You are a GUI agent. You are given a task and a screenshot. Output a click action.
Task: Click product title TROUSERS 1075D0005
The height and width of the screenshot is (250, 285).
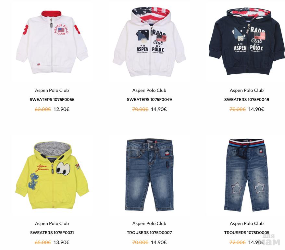[247, 232]
